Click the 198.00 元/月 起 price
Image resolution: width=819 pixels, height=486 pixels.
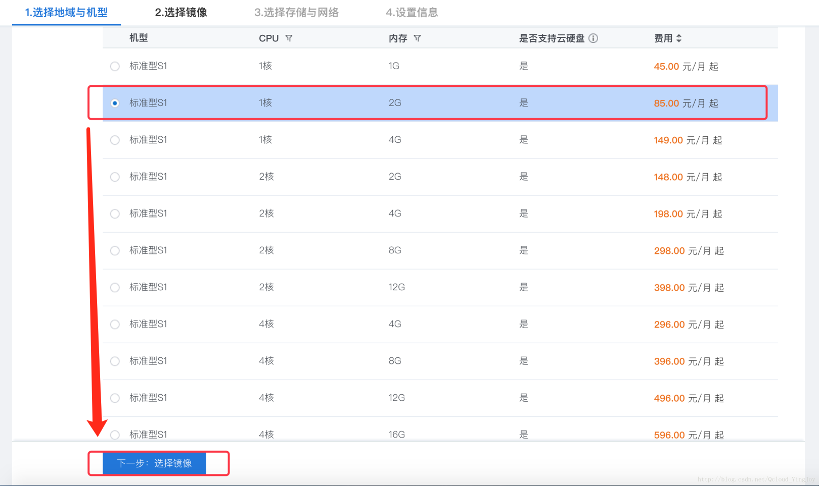(x=688, y=214)
